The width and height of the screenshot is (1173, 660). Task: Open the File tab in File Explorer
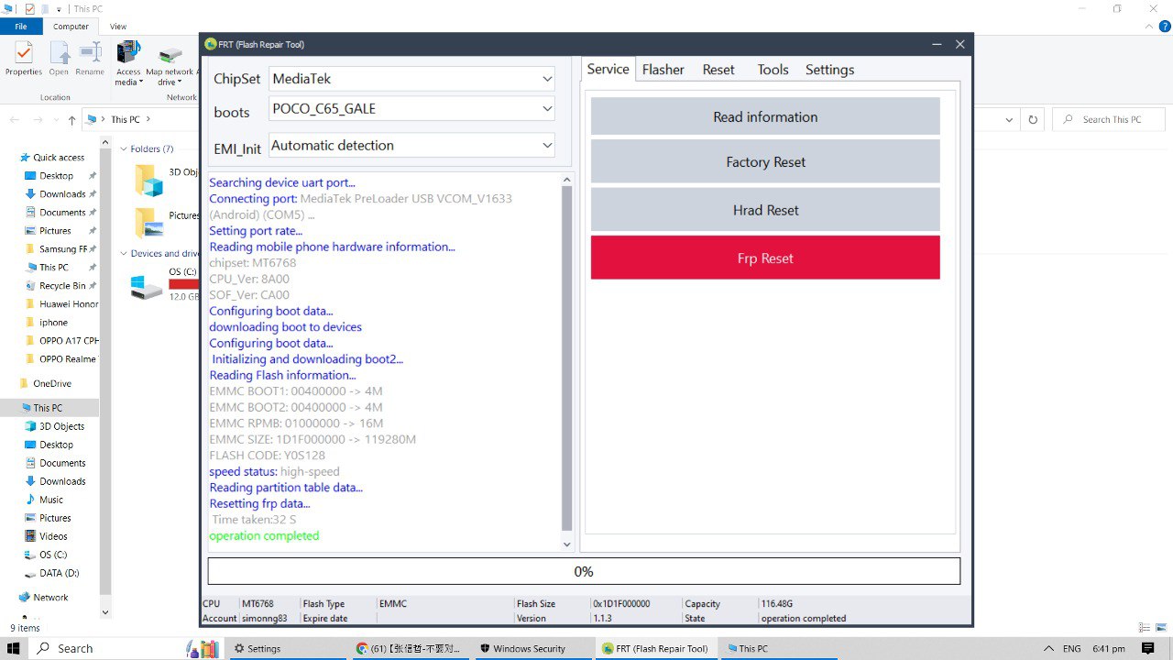tap(20, 27)
